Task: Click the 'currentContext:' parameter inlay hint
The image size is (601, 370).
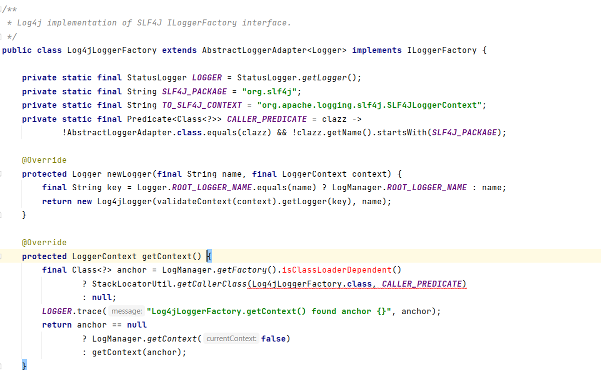Action: (231, 339)
